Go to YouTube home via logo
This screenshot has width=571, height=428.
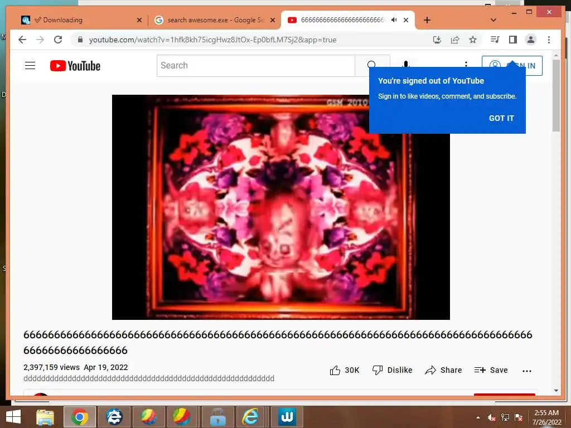click(x=75, y=66)
